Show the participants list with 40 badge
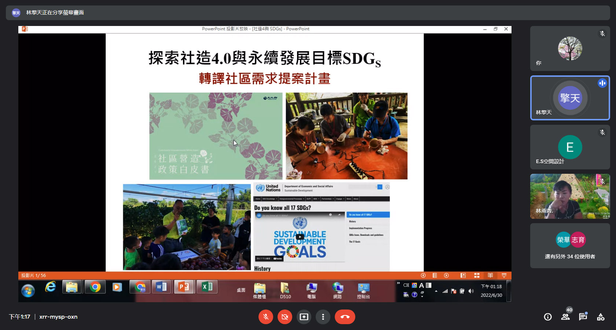 click(x=566, y=316)
